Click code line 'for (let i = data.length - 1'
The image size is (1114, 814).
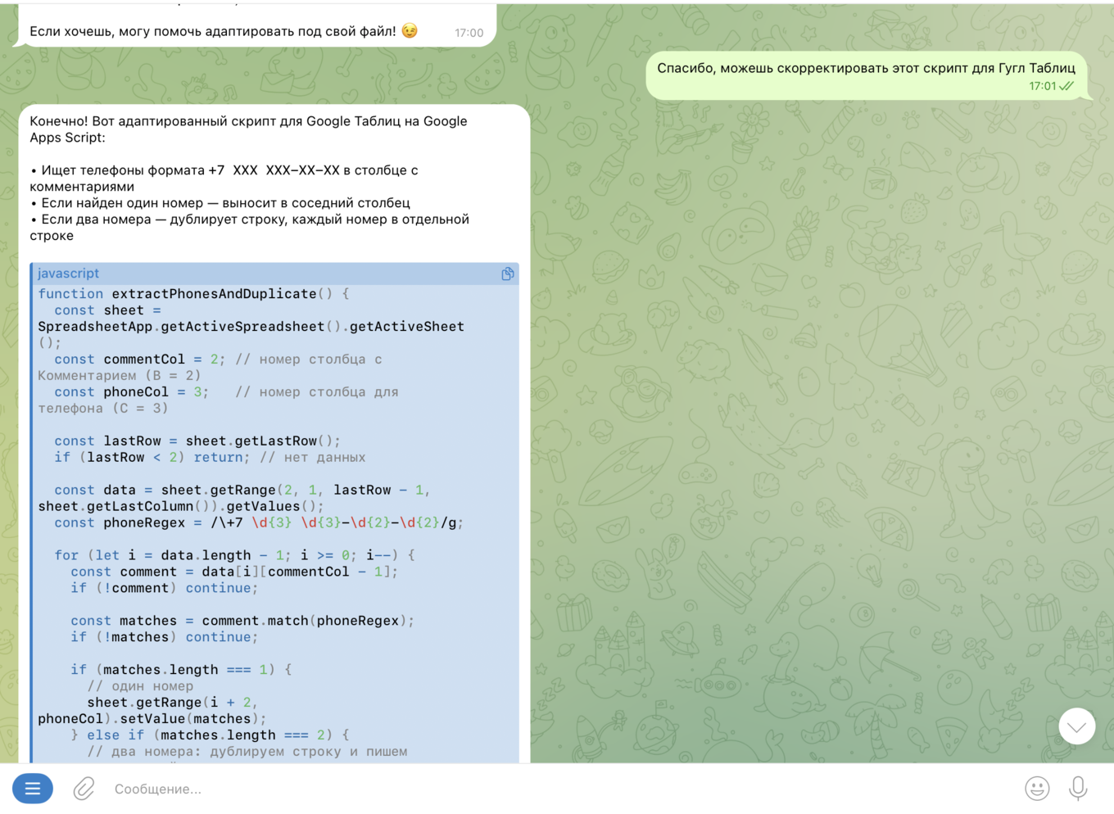(x=234, y=556)
